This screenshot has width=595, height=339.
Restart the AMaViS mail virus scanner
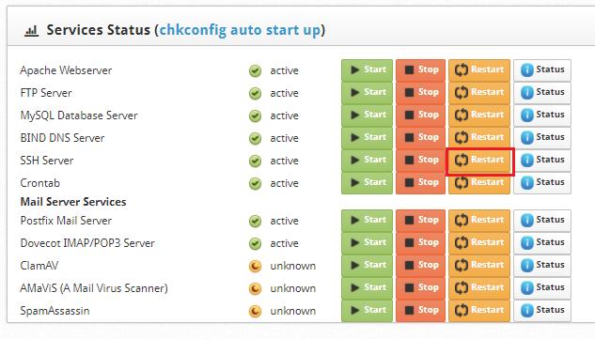tap(479, 287)
